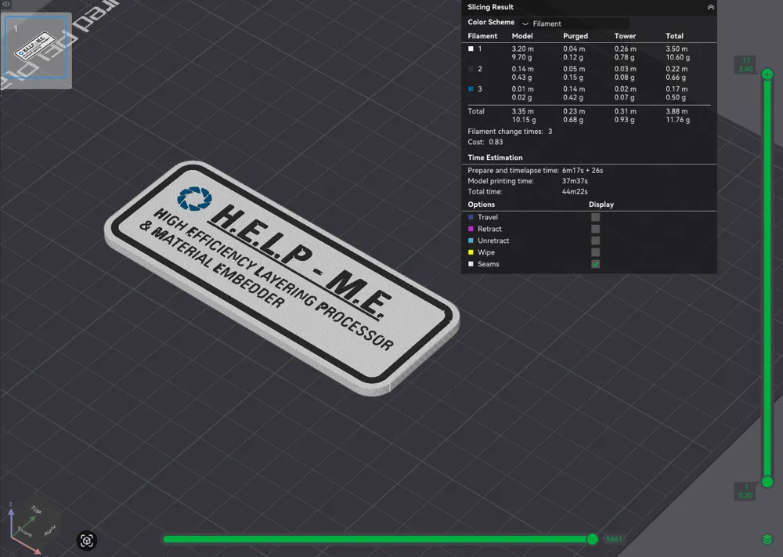Click the plus handle atop layer slider
The height and width of the screenshot is (557, 783).
click(767, 74)
